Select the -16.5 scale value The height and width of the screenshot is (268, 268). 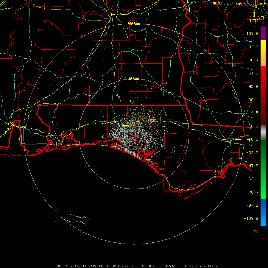tap(253, 139)
